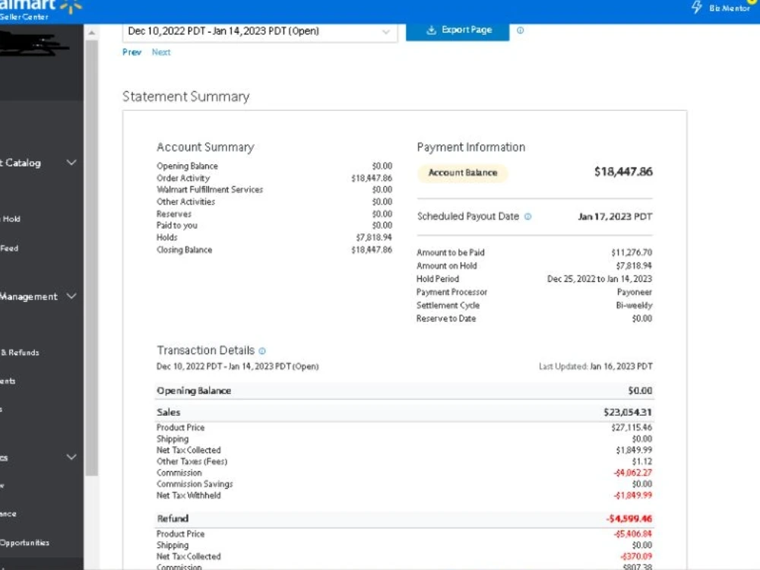Click the Order Activity amount in Account Summary

click(372, 178)
